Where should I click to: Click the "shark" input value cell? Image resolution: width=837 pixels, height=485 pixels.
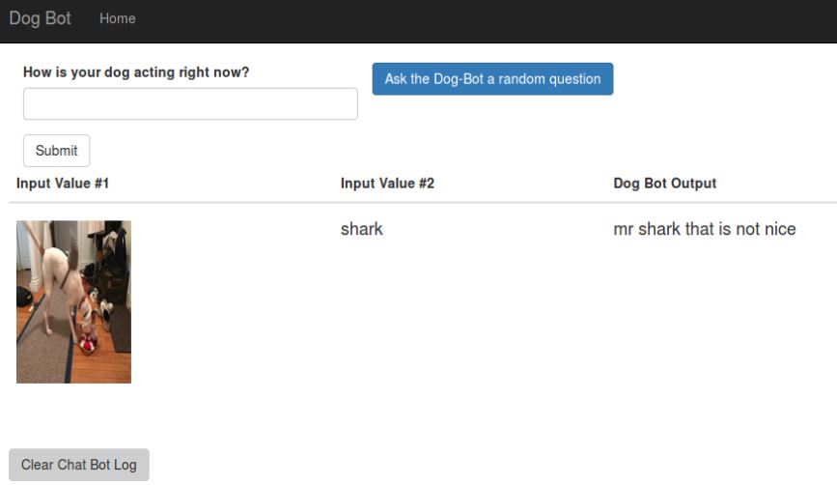coord(362,229)
